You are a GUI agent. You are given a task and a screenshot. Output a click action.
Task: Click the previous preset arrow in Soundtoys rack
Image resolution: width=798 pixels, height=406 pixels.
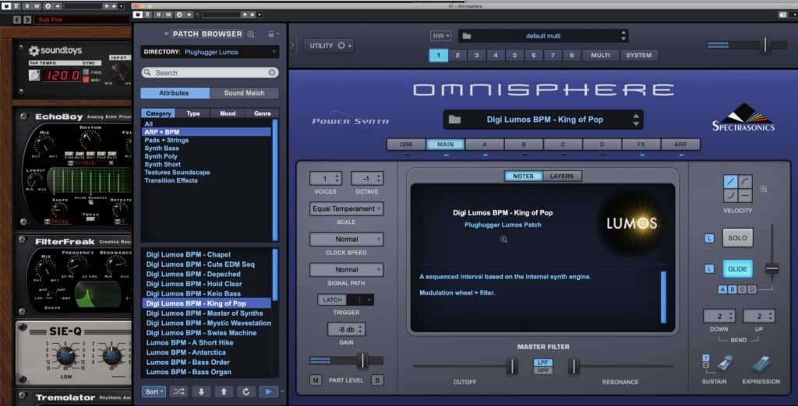17,19
